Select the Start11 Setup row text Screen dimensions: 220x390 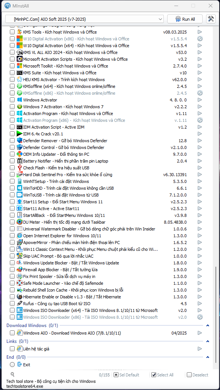pyautogui.click(x=63, y=202)
